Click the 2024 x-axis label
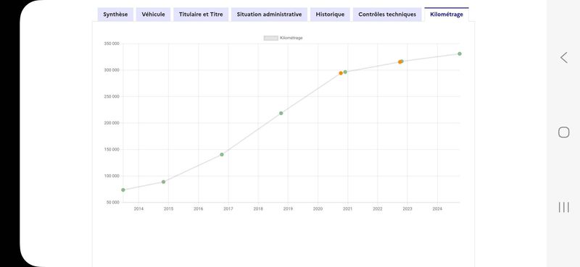This screenshot has width=580, height=267. pos(437,209)
